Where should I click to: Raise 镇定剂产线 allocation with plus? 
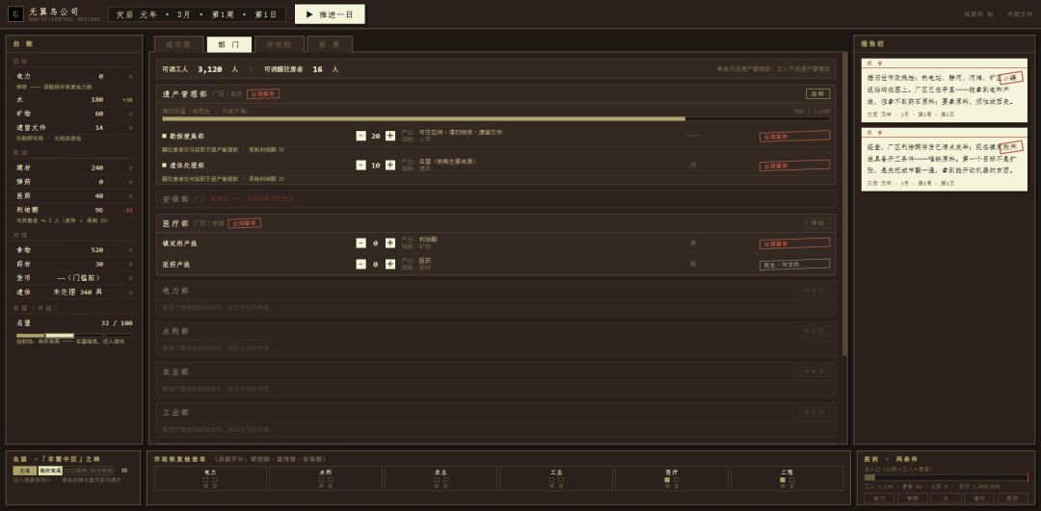(390, 243)
